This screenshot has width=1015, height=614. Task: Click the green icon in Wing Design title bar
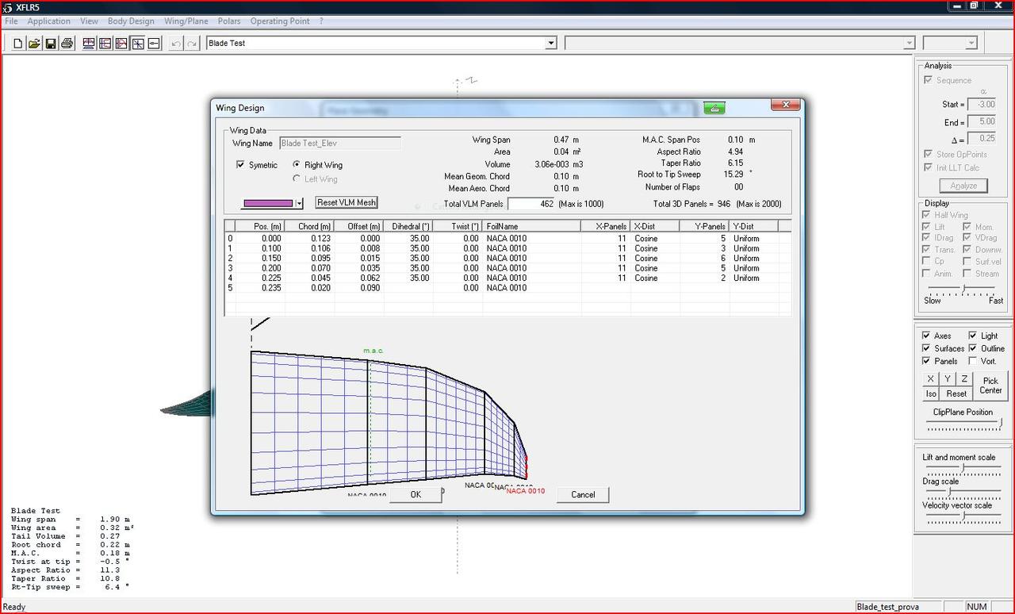point(714,108)
